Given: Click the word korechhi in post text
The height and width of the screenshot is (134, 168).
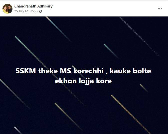Looking at the screenshot, I should pyautogui.click(x=88, y=71).
